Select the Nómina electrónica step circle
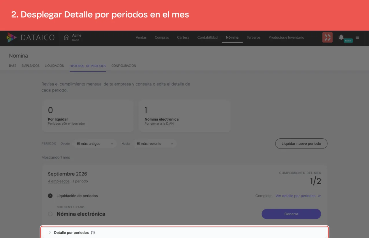 (x=50, y=214)
